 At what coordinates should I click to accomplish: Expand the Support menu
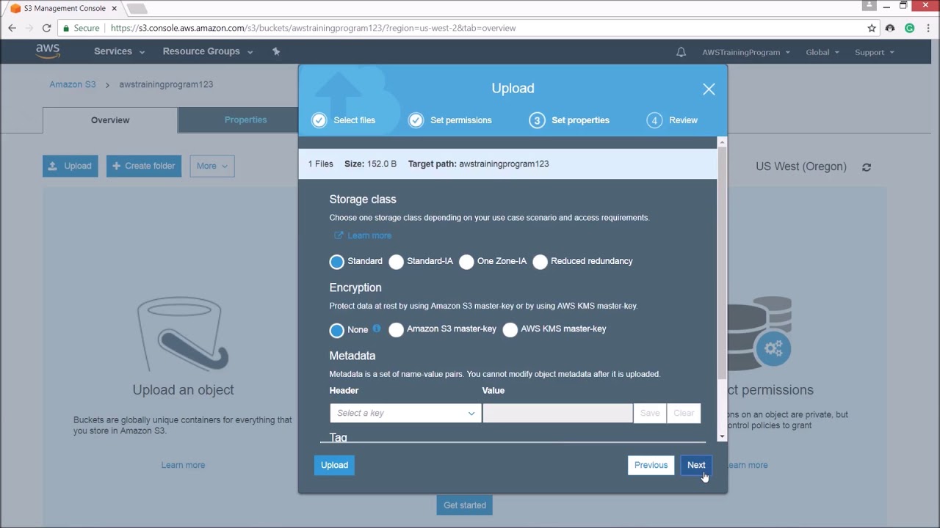pyautogui.click(x=875, y=52)
